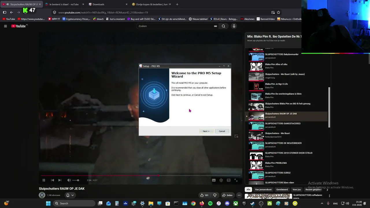Go back to the previous page
Viewport: 370px width, 208px height.
point(12,12)
